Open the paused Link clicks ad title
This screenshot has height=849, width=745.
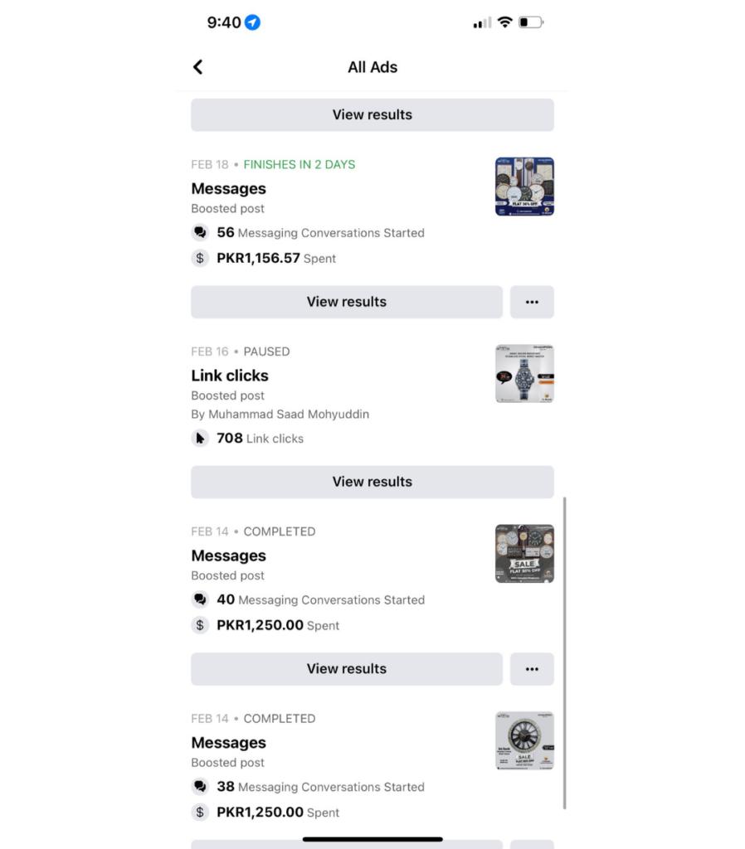pyautogui.click(x=230, y=376)
